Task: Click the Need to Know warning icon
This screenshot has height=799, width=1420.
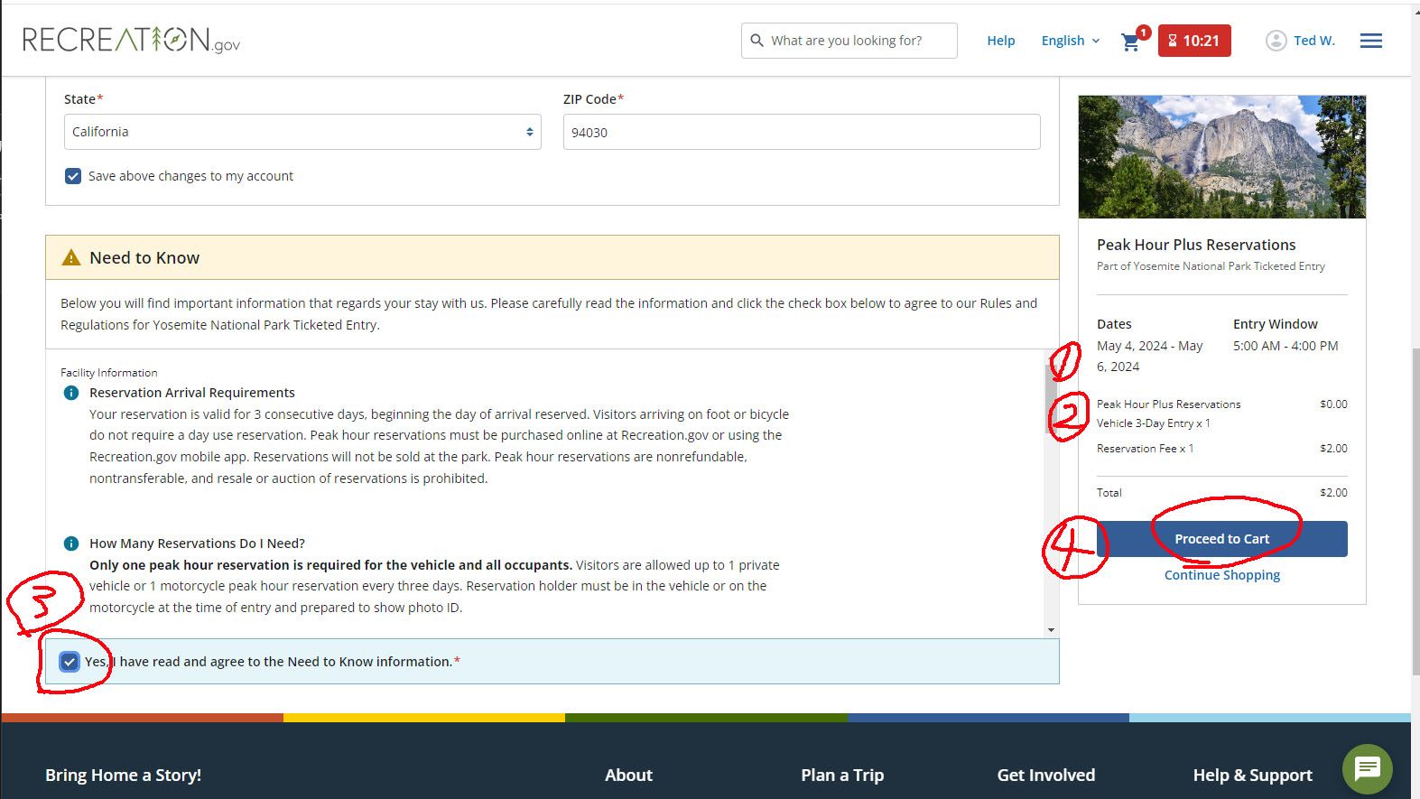Action: pyautogui.click(x=71, y=258)
